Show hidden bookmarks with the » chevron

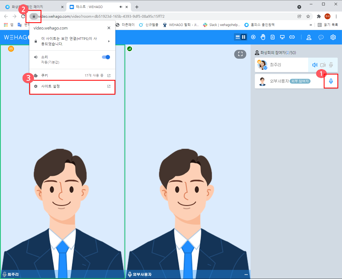coord(311,25)
